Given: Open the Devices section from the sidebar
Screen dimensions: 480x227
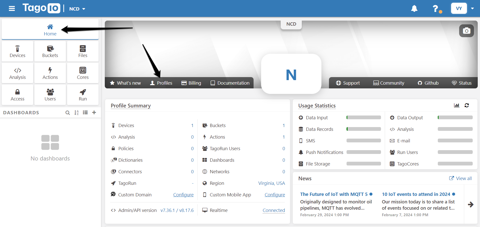Looking at the screenshot, I should tap(17, 51).
